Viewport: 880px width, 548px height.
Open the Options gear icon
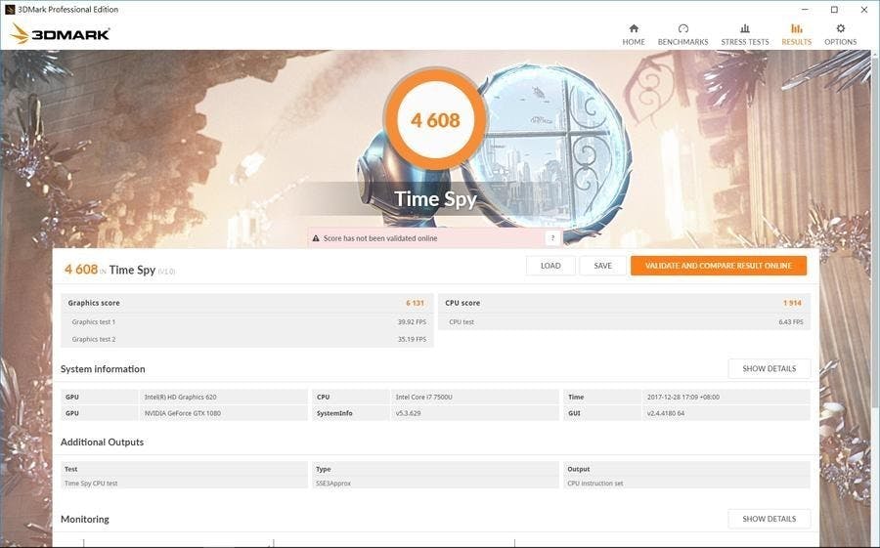840,29
